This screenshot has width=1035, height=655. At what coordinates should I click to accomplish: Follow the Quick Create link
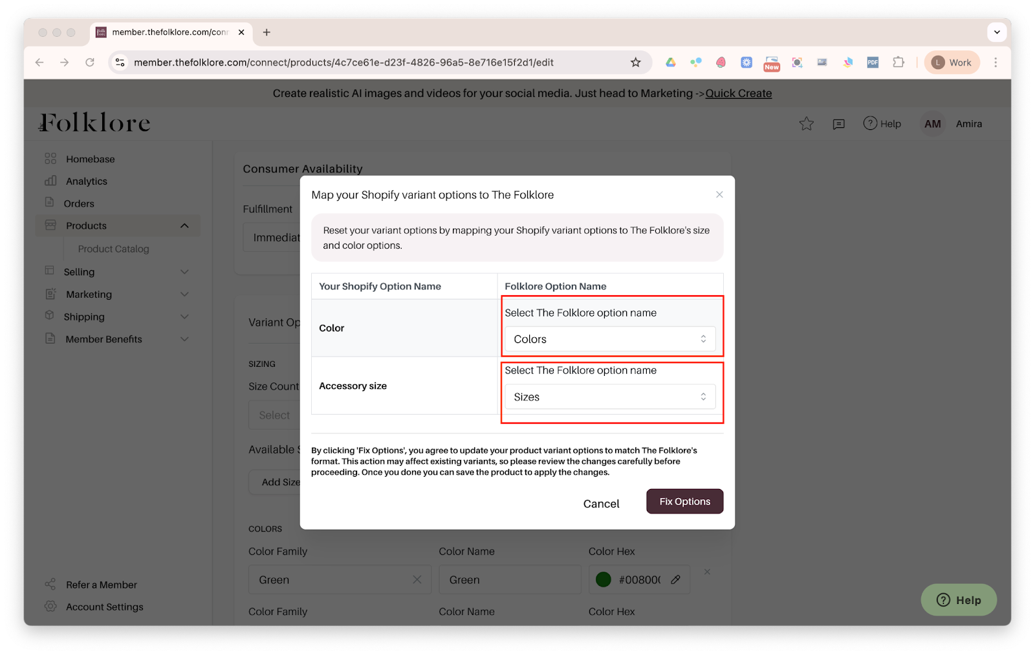coord(738,93)
